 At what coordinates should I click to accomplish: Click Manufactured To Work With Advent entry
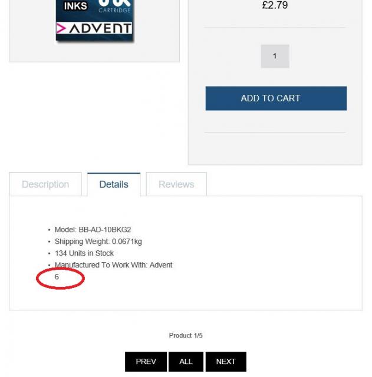tap(113, 265)
